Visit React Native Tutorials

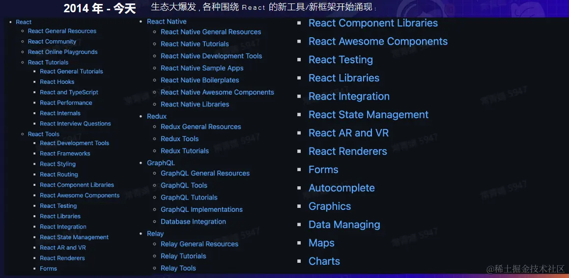click(x=195, y=44)
